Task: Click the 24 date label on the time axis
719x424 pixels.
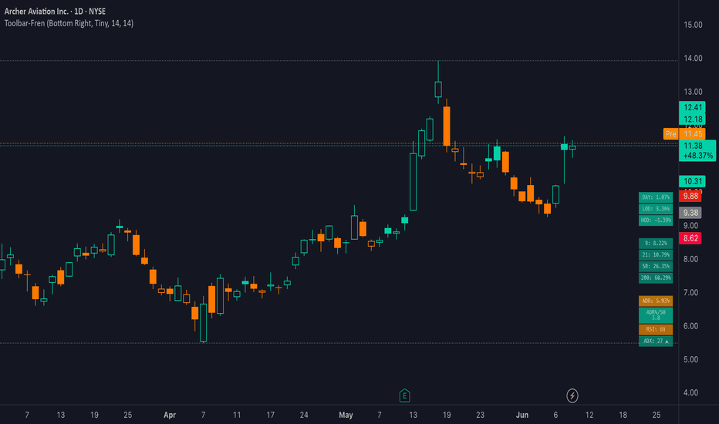Action: [304, 415]
